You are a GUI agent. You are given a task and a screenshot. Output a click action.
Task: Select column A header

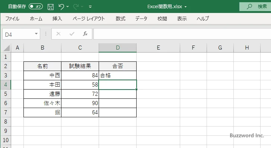click(x=17, y=48)
